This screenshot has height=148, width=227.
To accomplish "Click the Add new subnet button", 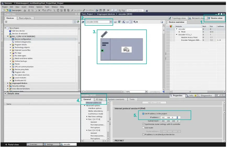I will (154, 103).
